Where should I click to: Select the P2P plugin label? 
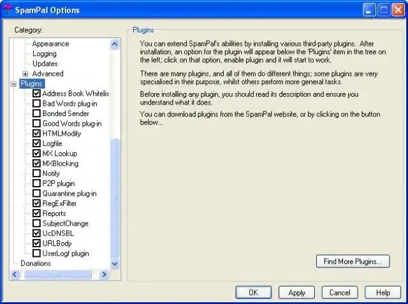point(59,184)
